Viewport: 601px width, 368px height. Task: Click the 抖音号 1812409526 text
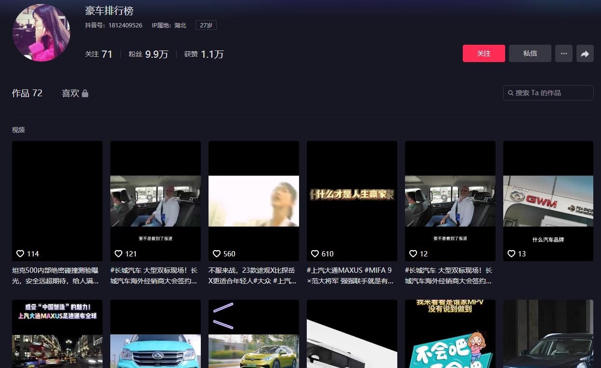click(x=114, y=25)
